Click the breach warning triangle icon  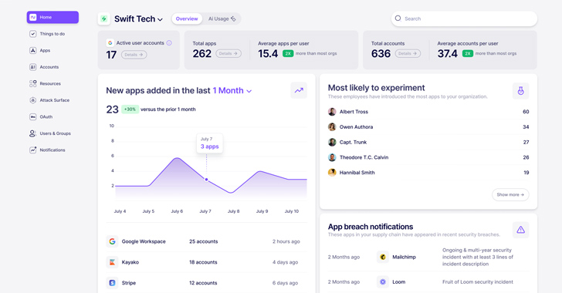tap(520, 230)
